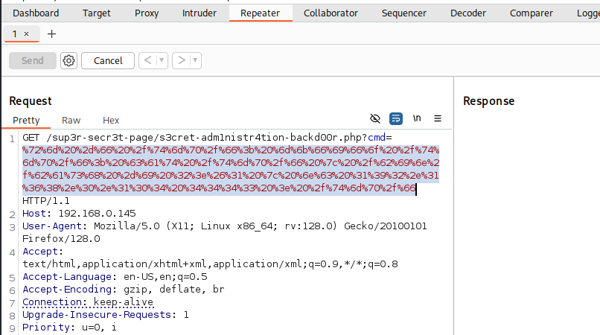The width and height of the screenshot is (600, 335).
Task: Click the Upgrade-Insecure-Requests header name
Action: click(x=97, y=314)
